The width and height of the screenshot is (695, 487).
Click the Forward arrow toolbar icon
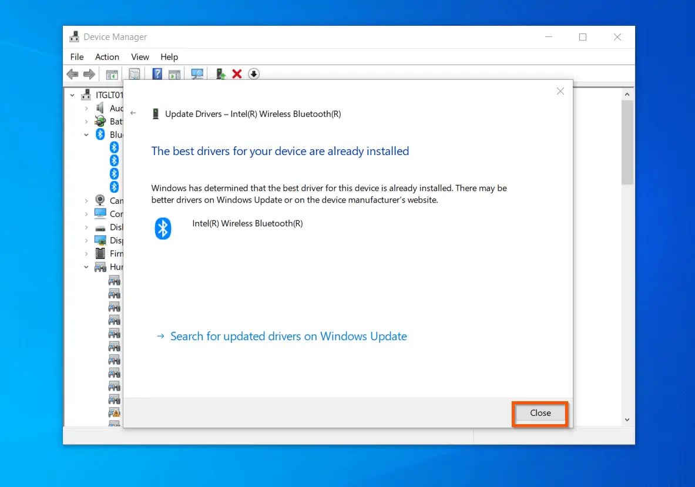click(89, 74)
